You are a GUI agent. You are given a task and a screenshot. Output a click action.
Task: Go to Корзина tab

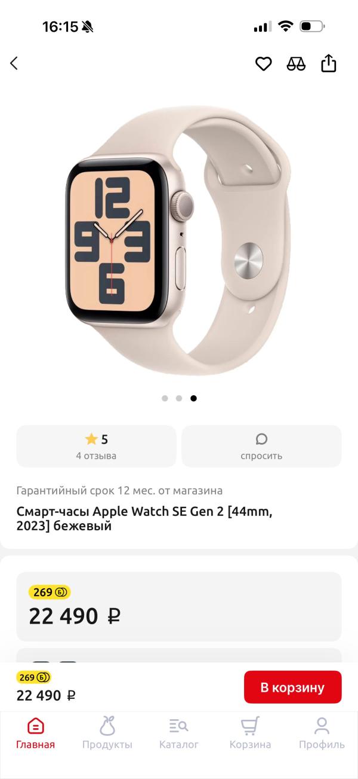251,734
